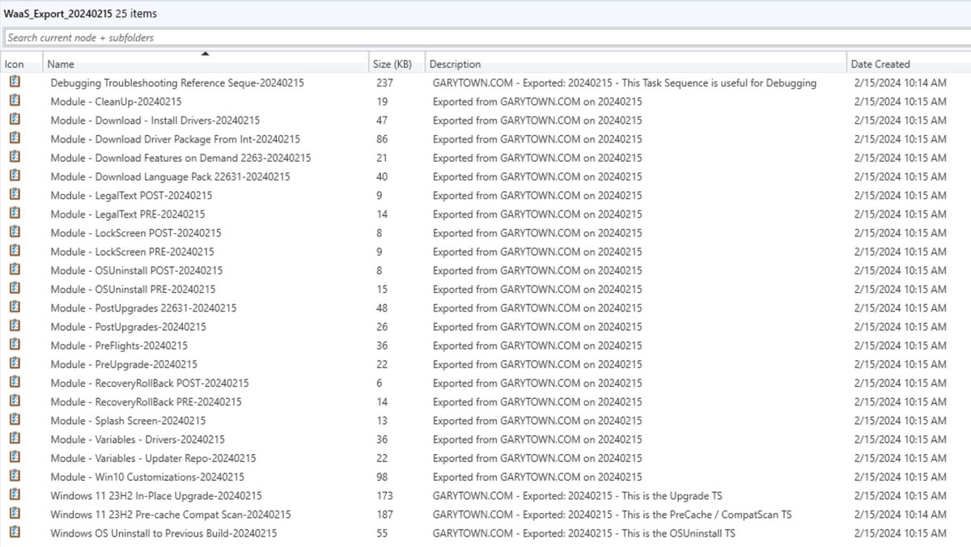Select Windows OS Uninstall to Previous Build-20240215 name

click(x=163, y=533)
